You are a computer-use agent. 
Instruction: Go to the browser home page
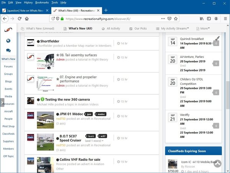(26, 18)
